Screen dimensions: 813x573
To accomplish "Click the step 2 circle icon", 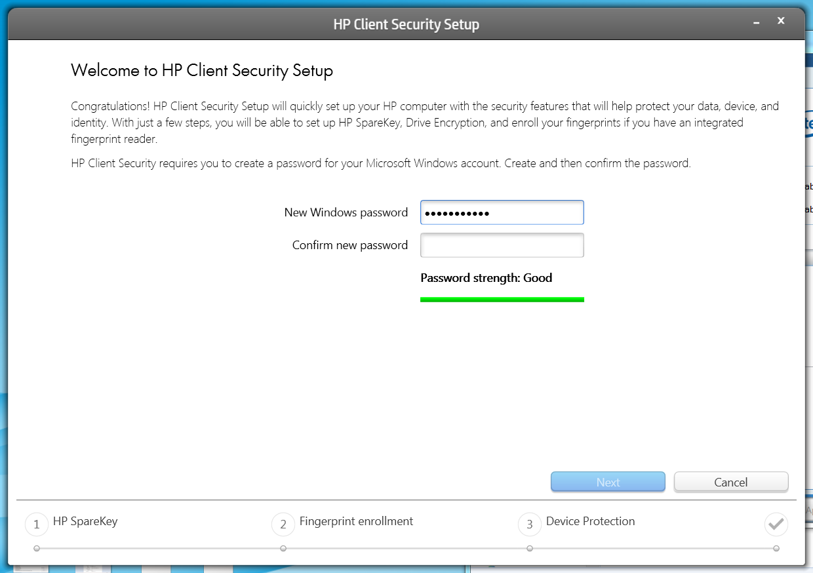I will [283, 524].
